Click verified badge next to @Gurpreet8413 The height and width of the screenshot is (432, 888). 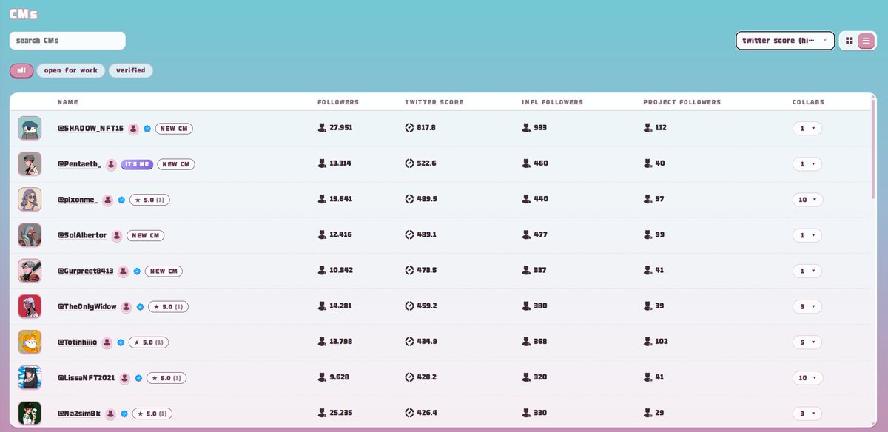click(x=137, y=271)
